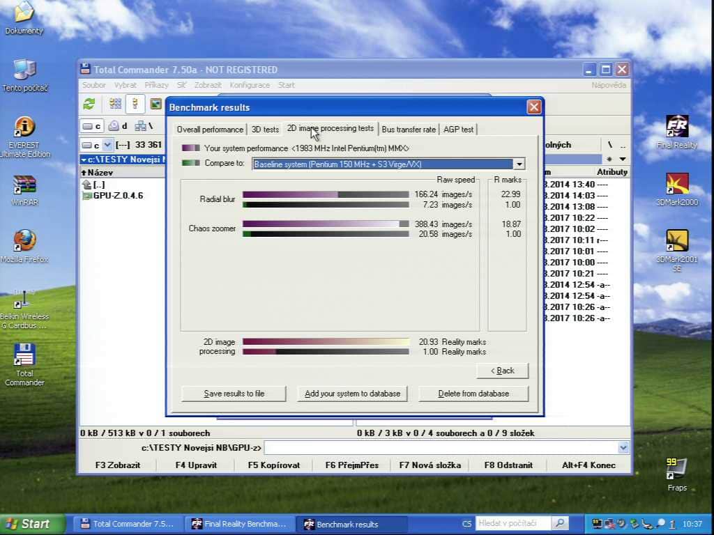The height and width of the screenshot is (535, 714).
Task: Click the 388.43 images/s Chaos zoomer value
Action: click(x=443, y=224)
